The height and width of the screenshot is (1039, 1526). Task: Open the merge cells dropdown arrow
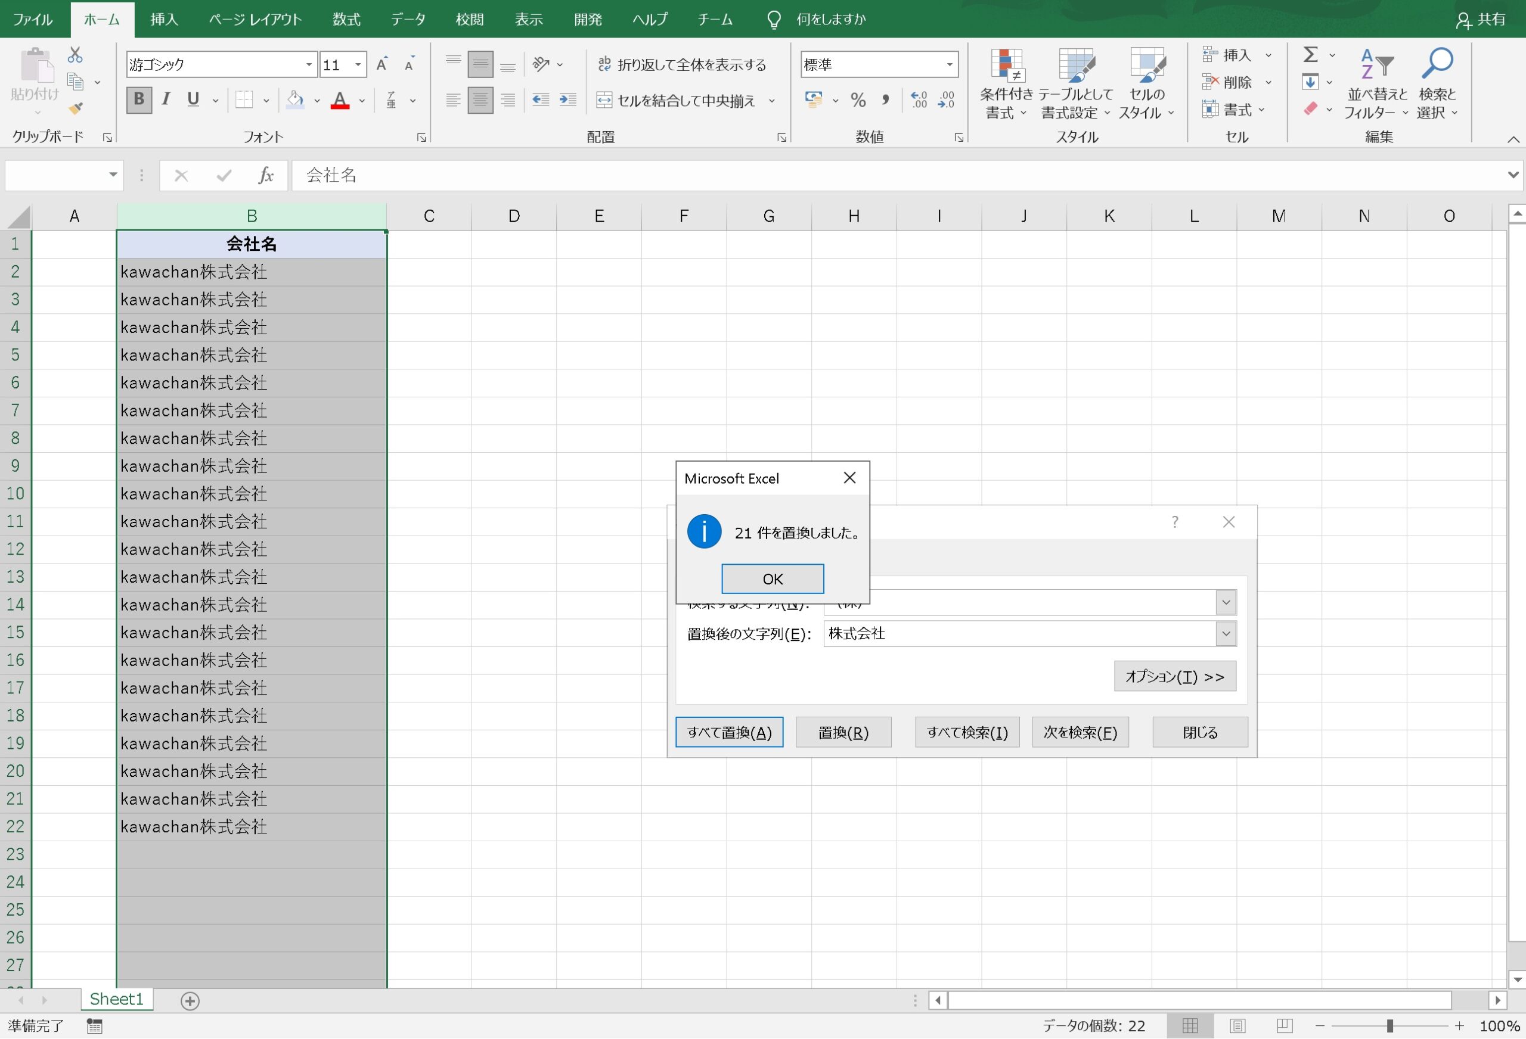772,101
